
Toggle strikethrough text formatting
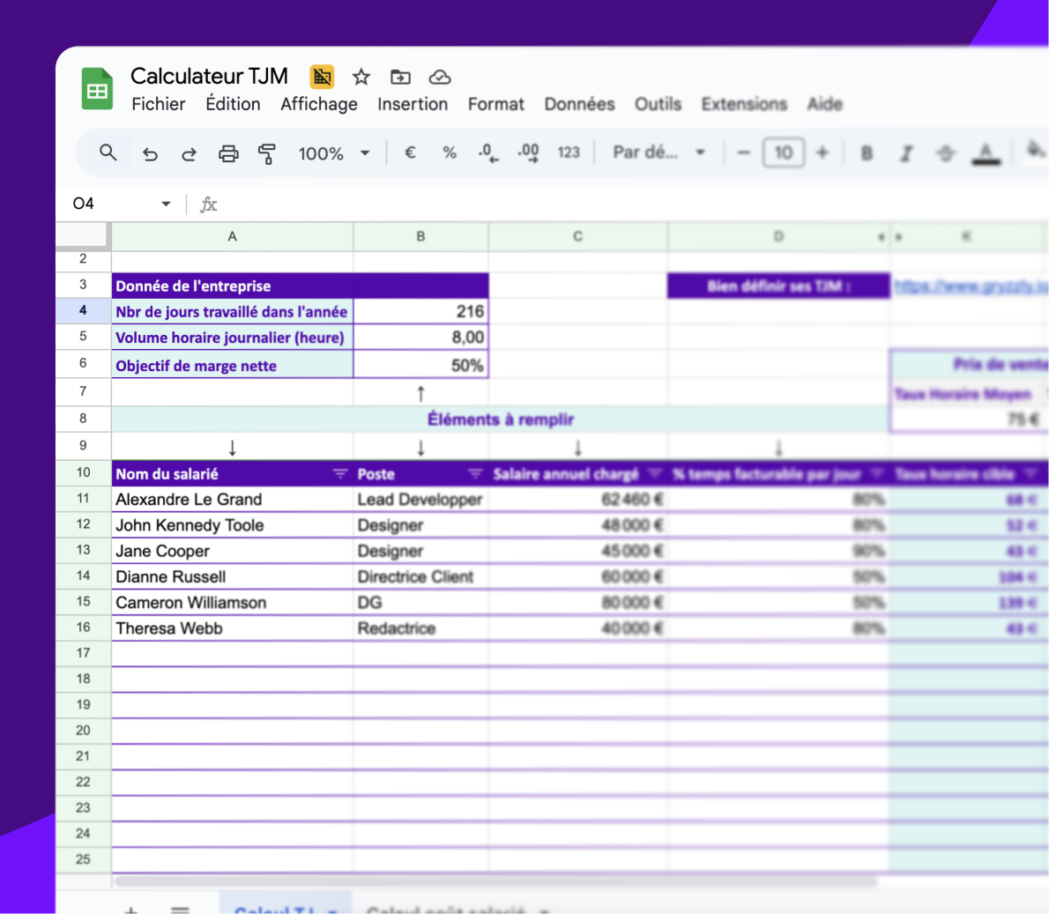945,153
